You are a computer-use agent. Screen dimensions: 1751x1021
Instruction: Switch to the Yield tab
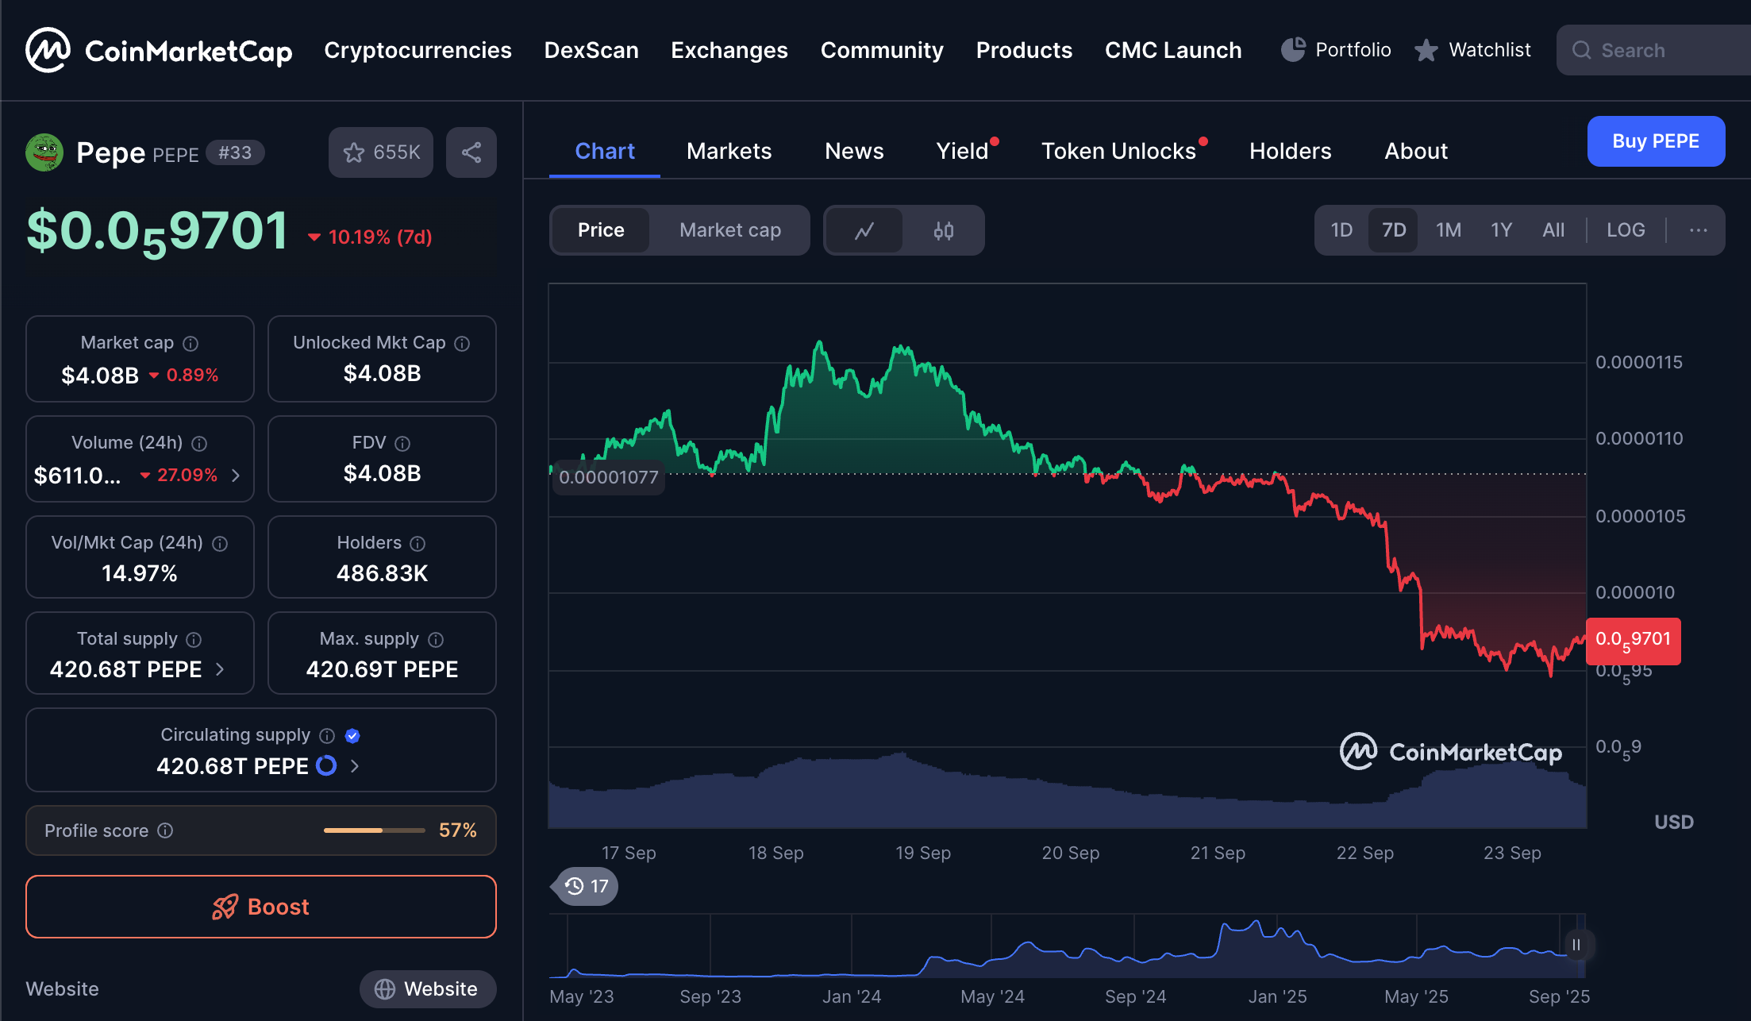pyautogui.click(x=963, y=151)
